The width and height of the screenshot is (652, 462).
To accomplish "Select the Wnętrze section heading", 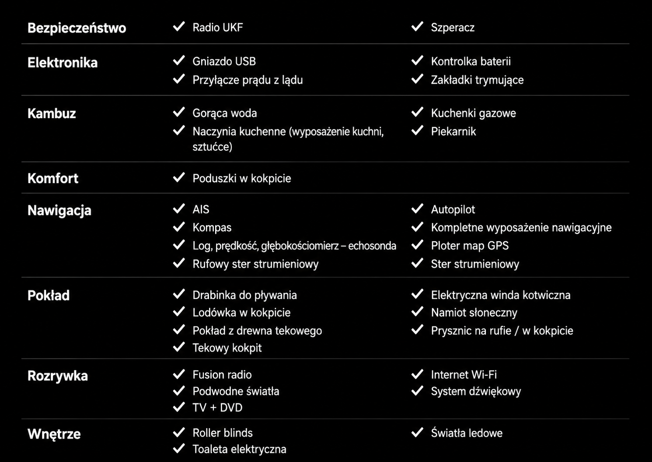I will tap(54, 434).
